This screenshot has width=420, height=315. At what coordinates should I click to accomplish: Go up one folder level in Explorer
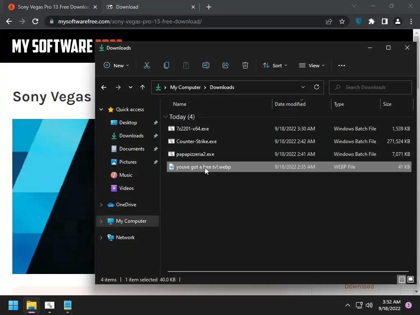coord(142,87)
